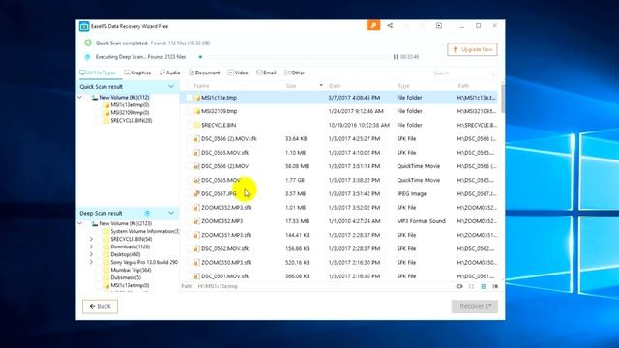Click file icon of DSC_0567.JPG
Screen dimensions: 619x348
(x=196, y=193)
